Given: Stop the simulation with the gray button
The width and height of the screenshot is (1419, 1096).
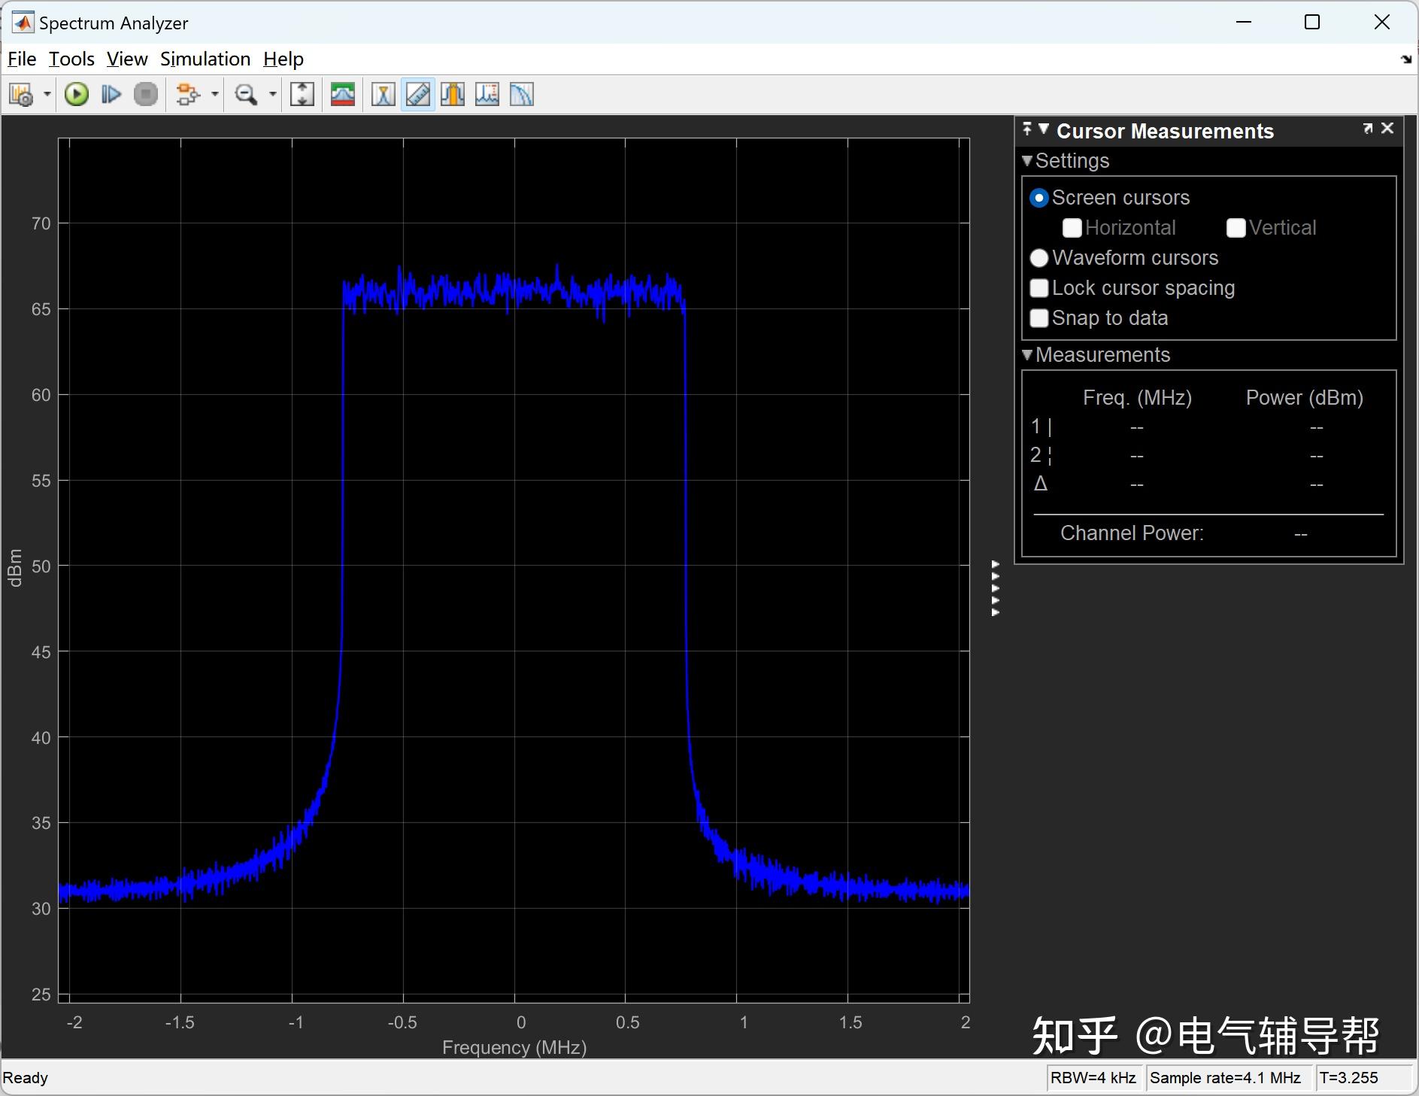Looking at the screenshot, I should [x=146, y=95].
